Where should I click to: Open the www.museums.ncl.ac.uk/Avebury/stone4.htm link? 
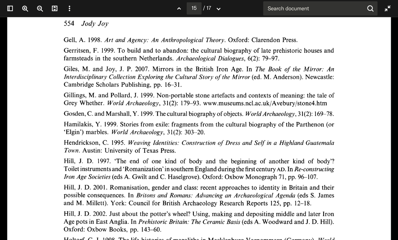265,103
